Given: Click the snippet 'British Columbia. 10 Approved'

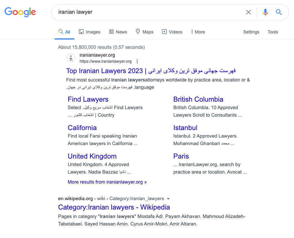Looking at the screenshot, I should (206, 108).
